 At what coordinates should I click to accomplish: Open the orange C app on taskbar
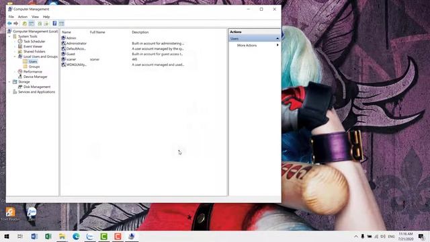(x=118, y=236)
